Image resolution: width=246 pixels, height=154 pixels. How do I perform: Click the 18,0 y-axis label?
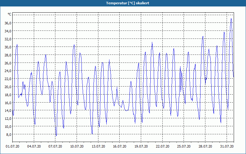8,95
